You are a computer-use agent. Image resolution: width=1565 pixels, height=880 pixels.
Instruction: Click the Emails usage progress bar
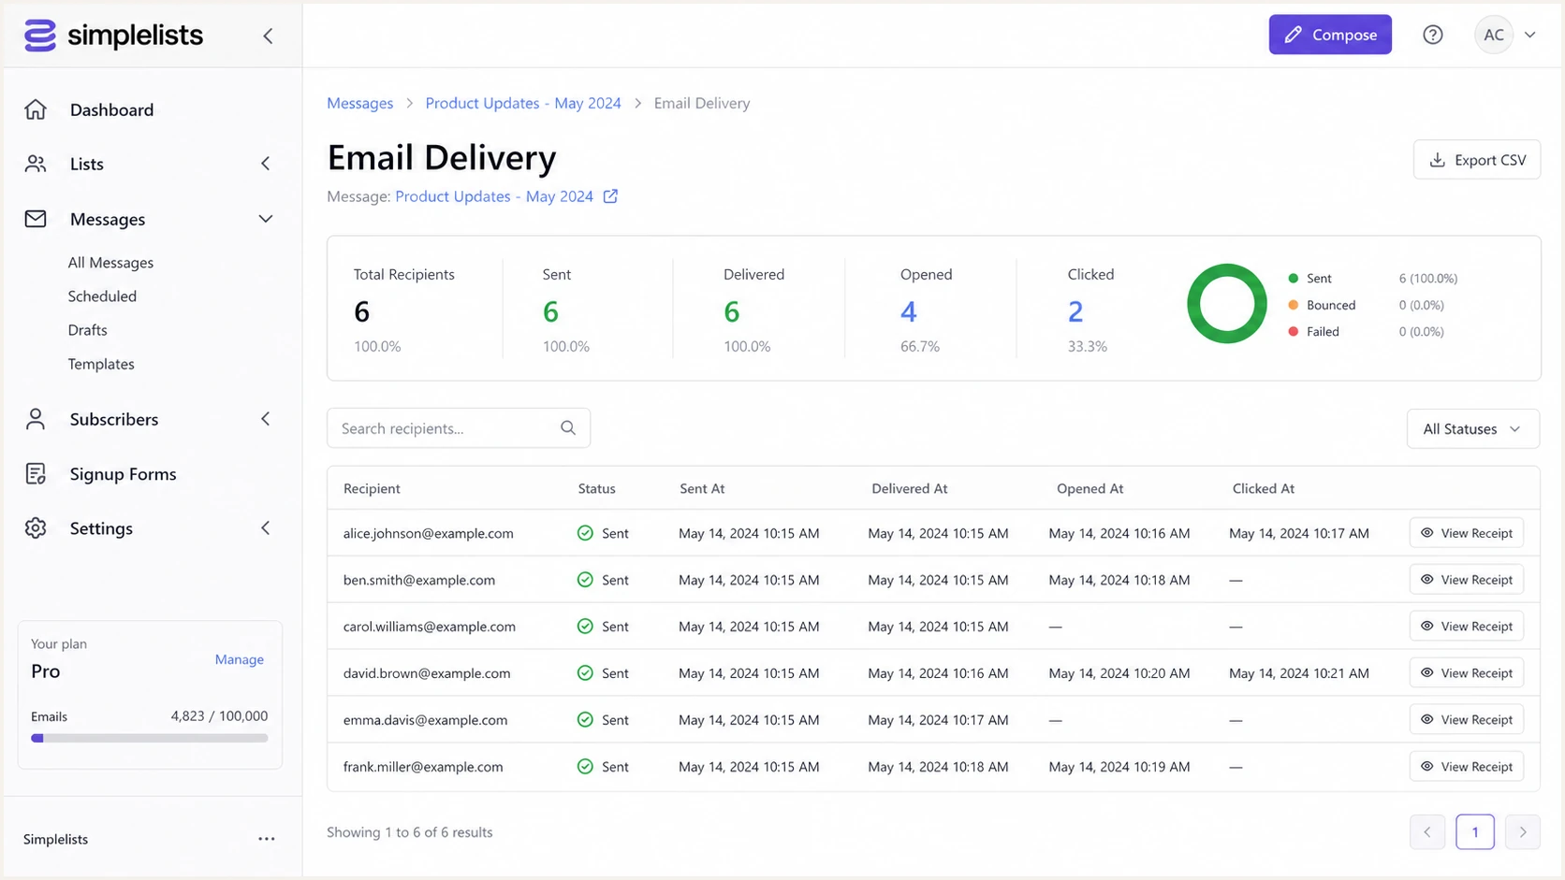click(150, 738)
